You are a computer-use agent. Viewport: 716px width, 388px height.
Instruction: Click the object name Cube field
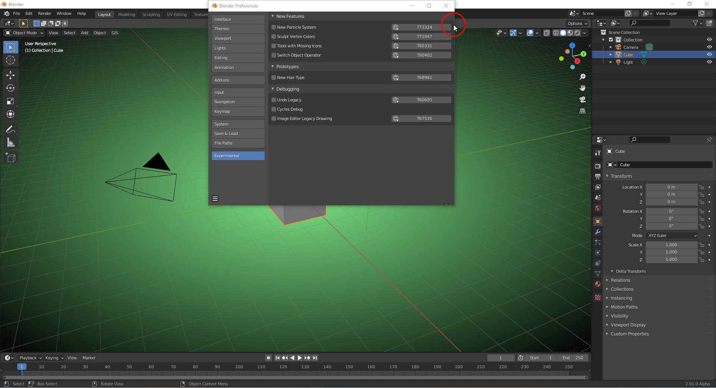[x=665, y=165]
